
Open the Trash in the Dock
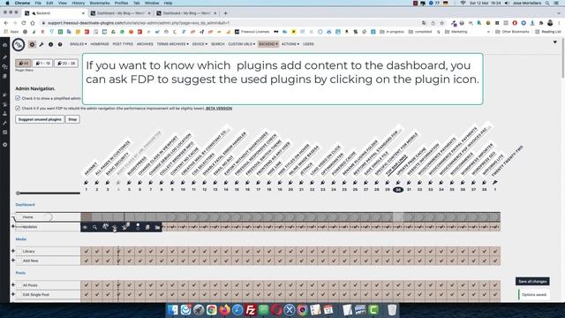[392, 310]
